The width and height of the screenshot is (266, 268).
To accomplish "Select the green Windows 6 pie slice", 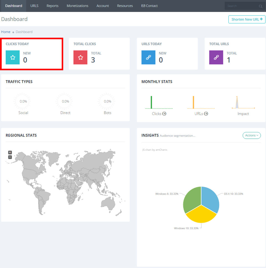I will (192, 199).
